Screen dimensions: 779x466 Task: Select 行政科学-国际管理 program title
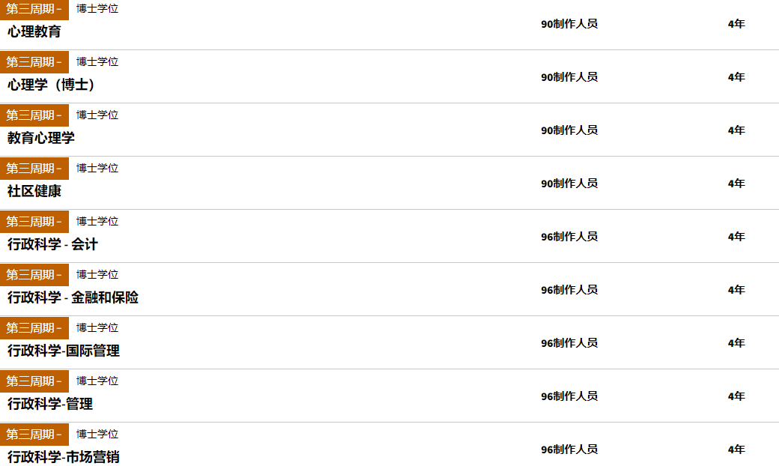click(64, 351)
